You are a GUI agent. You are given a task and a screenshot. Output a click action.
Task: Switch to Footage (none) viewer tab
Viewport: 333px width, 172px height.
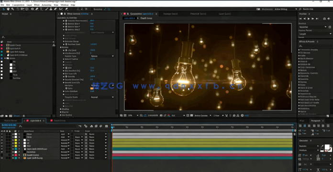170,14
